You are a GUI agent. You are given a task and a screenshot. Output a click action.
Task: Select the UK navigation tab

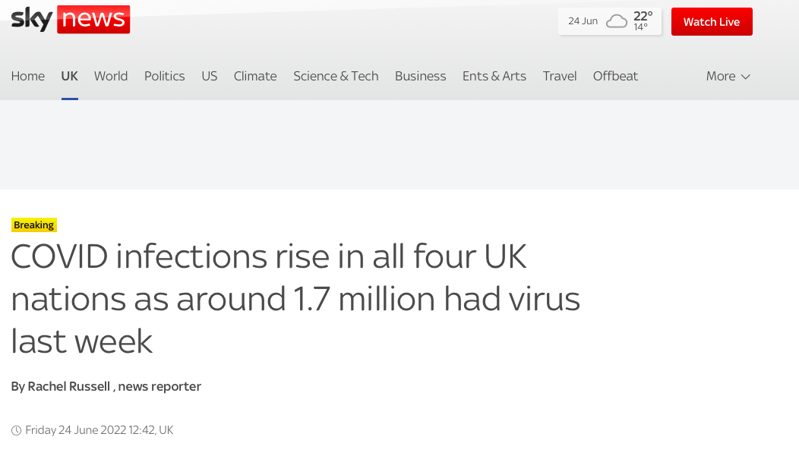coord(69,76)
